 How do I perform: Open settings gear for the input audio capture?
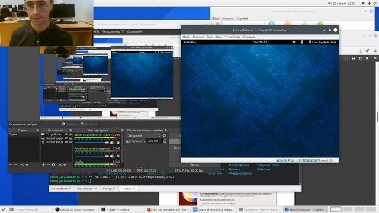[x=118, y=143]
